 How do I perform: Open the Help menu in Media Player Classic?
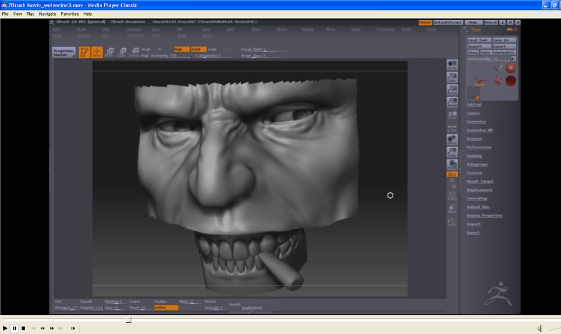88,14
